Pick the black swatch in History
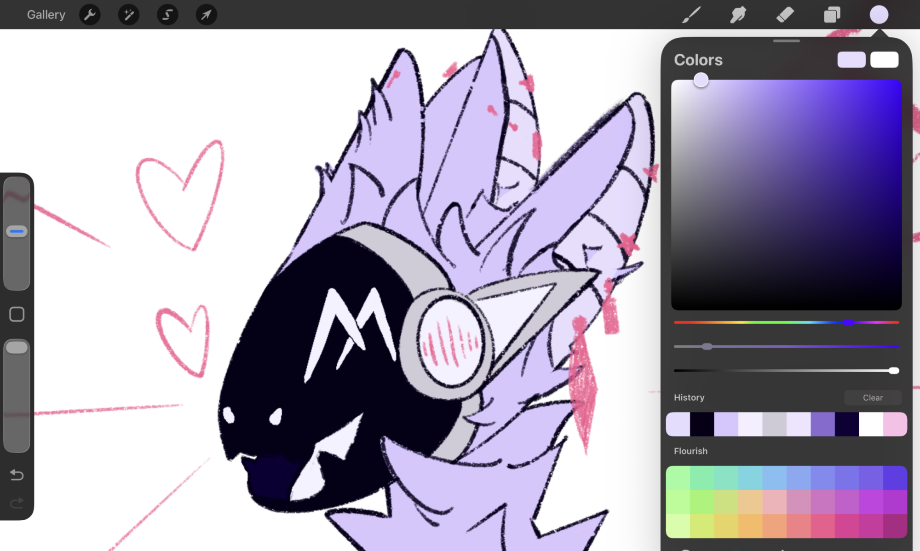Image resolution: width=920 pixels, height=551 pixels. pos(702,424)
